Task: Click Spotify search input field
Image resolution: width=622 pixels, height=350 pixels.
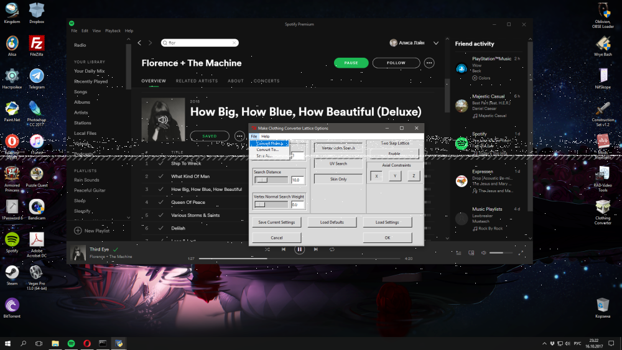Action: [x=200, y=43]
